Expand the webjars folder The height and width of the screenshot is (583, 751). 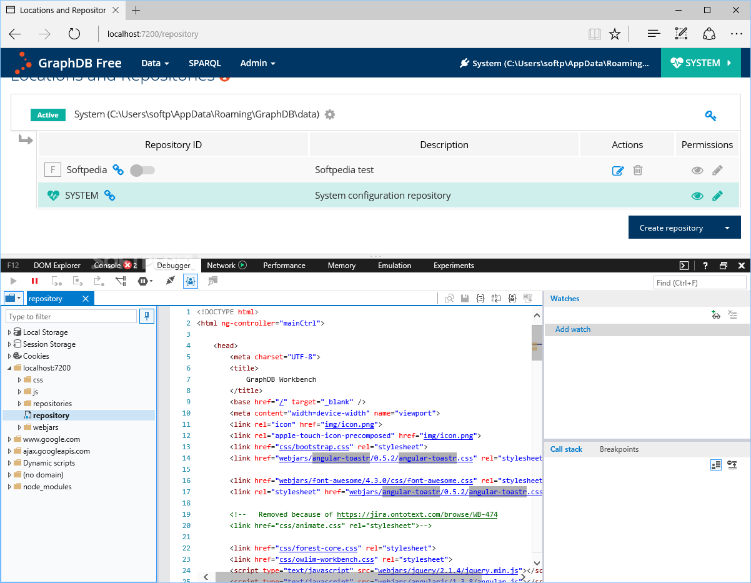pos(19,427)
